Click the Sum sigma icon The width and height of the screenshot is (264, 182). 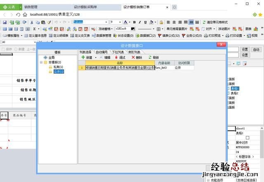35,29
